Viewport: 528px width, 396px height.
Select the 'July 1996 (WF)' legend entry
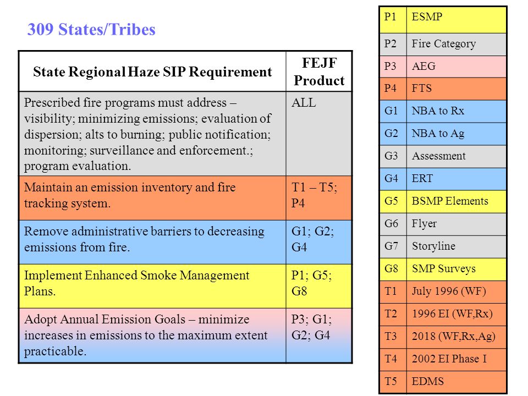(x=457, y=292)
